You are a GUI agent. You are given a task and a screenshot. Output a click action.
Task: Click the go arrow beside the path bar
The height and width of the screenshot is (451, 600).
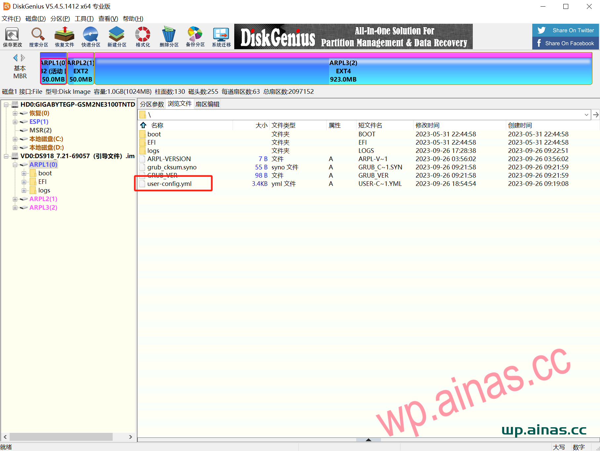tap(596, 115)
